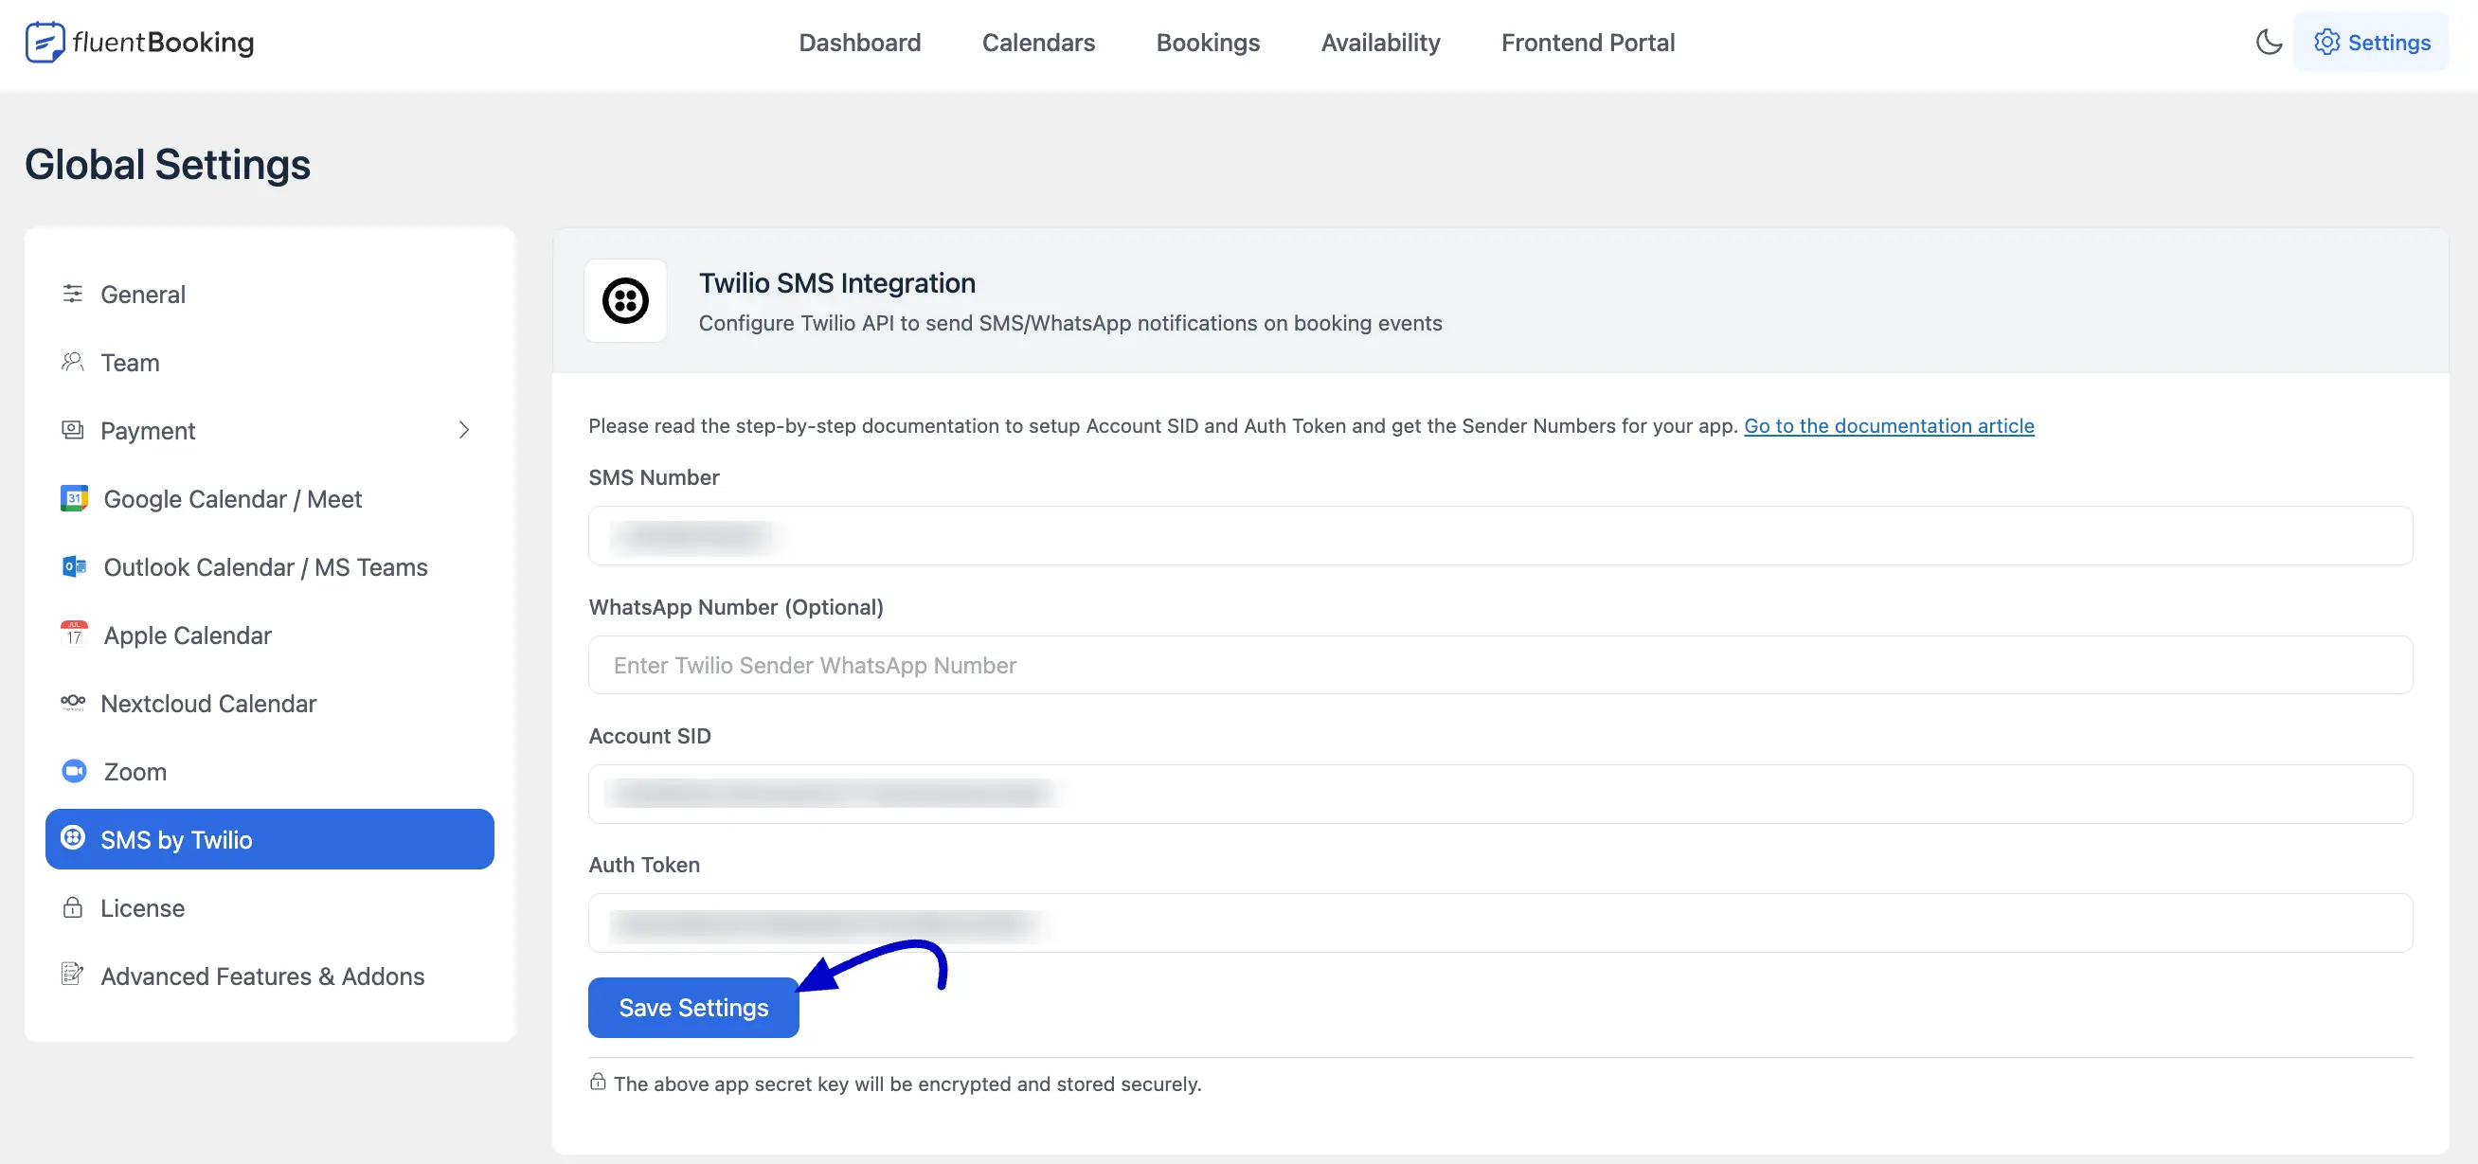Open the Availability tab

point(1379,43)
